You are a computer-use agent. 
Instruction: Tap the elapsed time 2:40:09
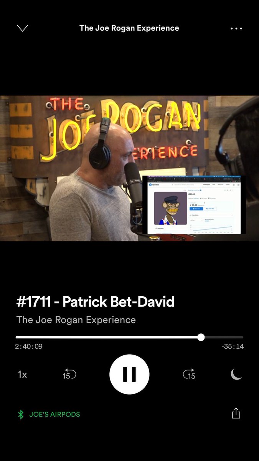tap(29, 347)
